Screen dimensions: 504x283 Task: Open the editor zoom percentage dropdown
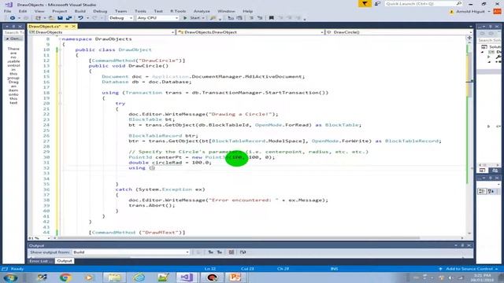39,238
